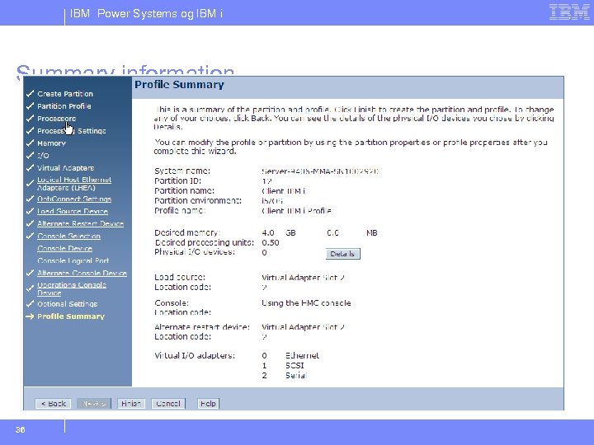The height and width of the screenshot is (445, 594).
Task: Click checkmark icon beside Memory
Action: (x=30, y=143)
